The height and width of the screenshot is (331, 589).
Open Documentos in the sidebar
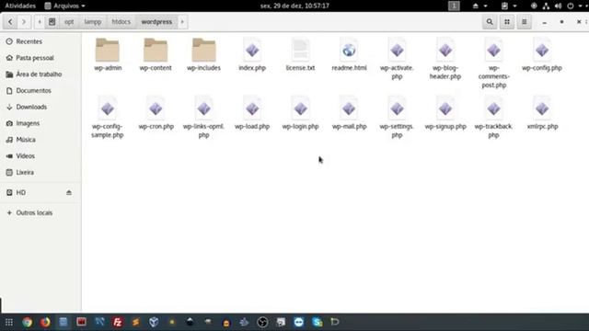tap(40, 90)
